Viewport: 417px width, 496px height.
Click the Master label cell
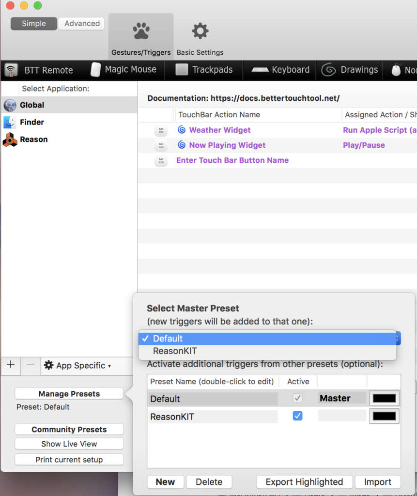tap(342, 398)
